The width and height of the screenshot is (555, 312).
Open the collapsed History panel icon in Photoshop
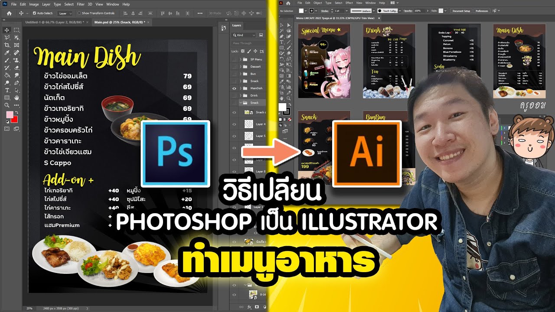coord(224,28)
